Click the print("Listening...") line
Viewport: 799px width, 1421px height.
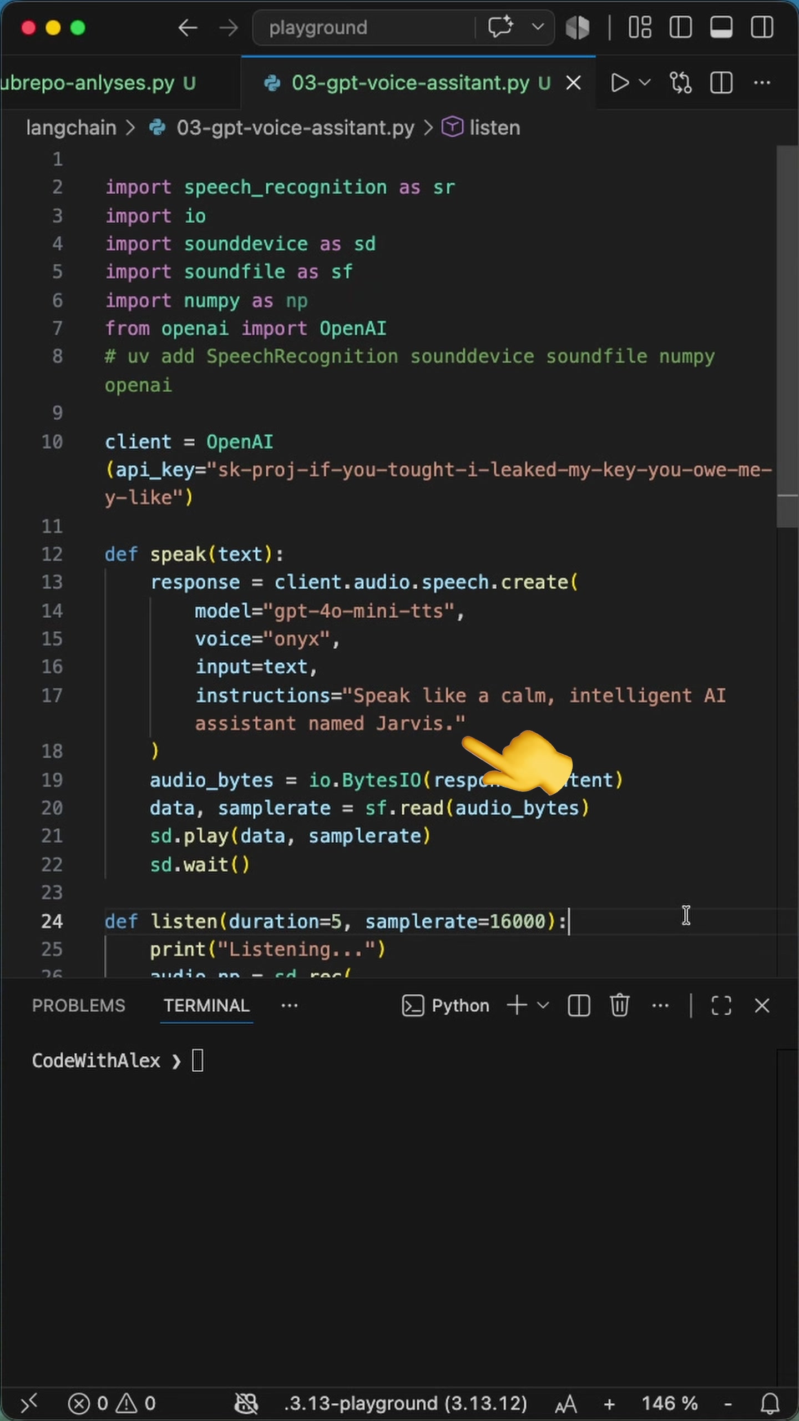267,950
